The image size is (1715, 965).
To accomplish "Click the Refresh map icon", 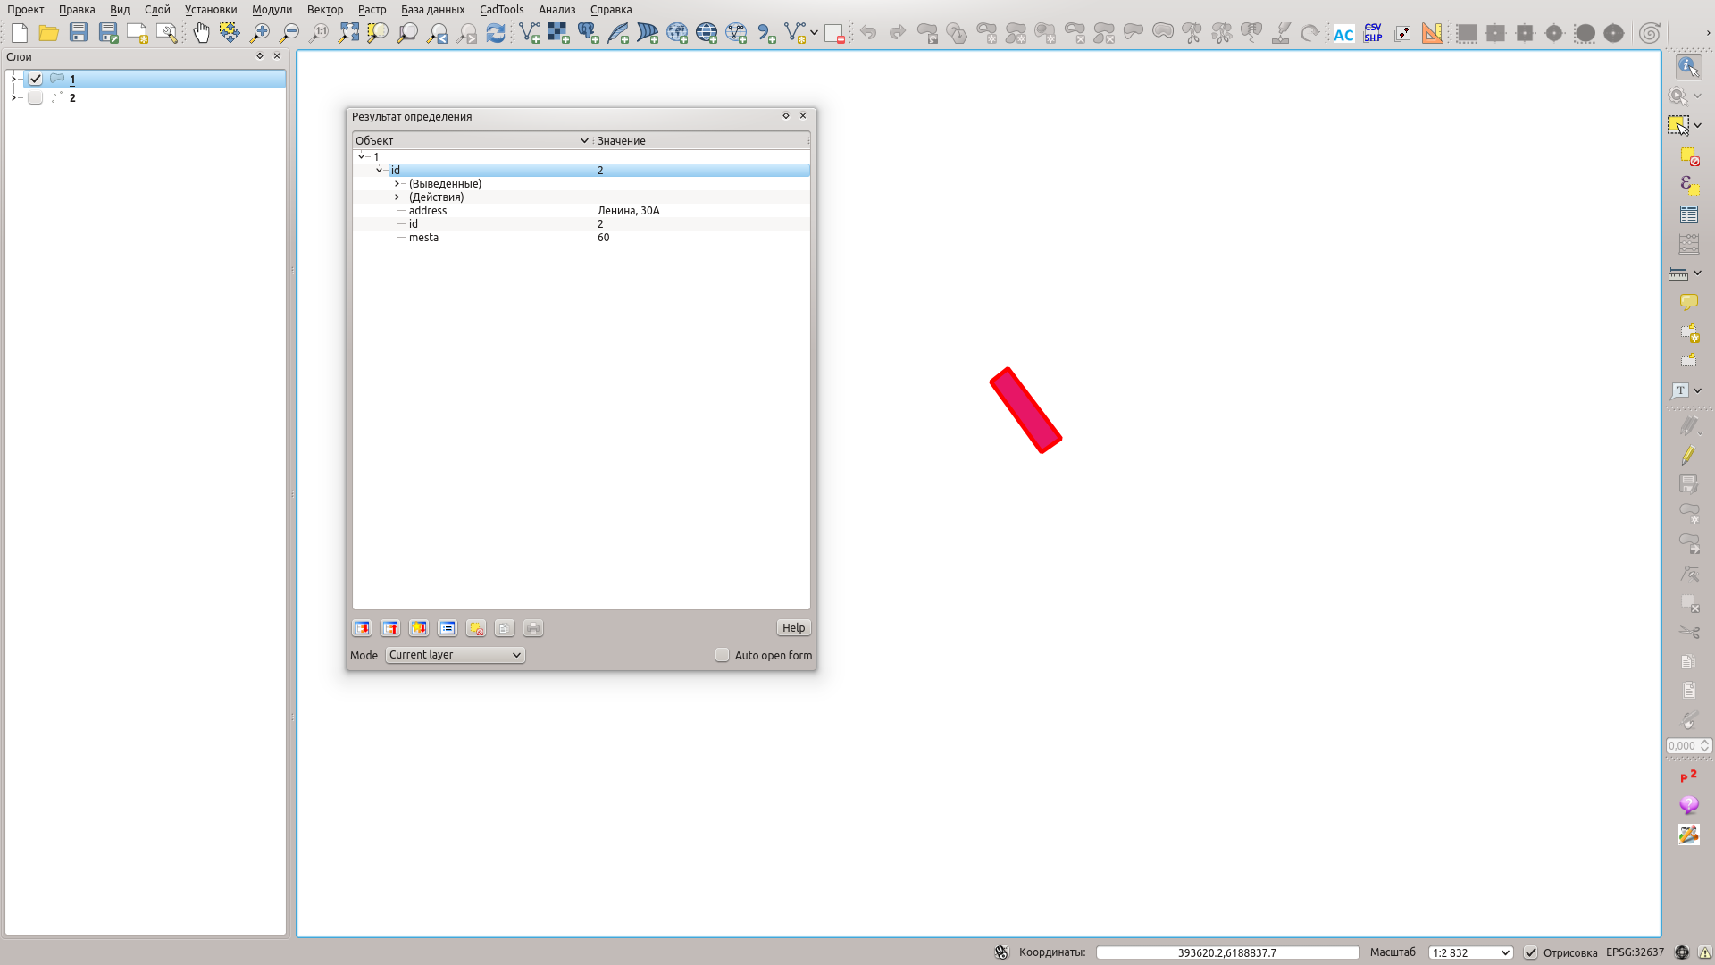I will [x=496, y=33].
